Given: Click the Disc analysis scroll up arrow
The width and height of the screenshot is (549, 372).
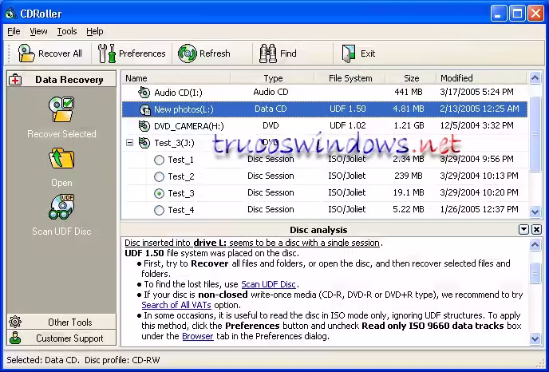Looking at the screenshot, I should (535, 244).
